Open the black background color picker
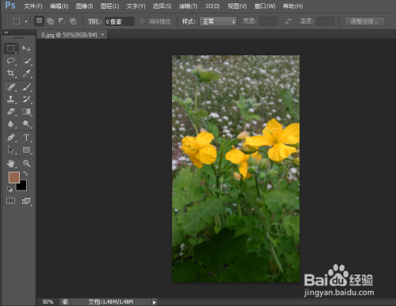The height and width of the screenshot is (306, 396). pos(23,187)
